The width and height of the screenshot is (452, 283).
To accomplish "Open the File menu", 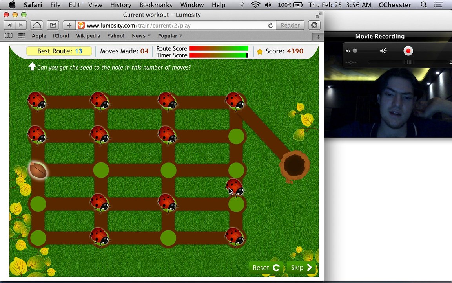I will coord(55,5).
